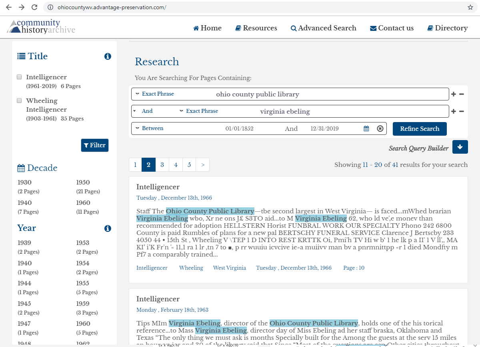The image size is (480, 347).
Task: Go to results page 4
Action: pyautogui.click(x=176, y=164)
